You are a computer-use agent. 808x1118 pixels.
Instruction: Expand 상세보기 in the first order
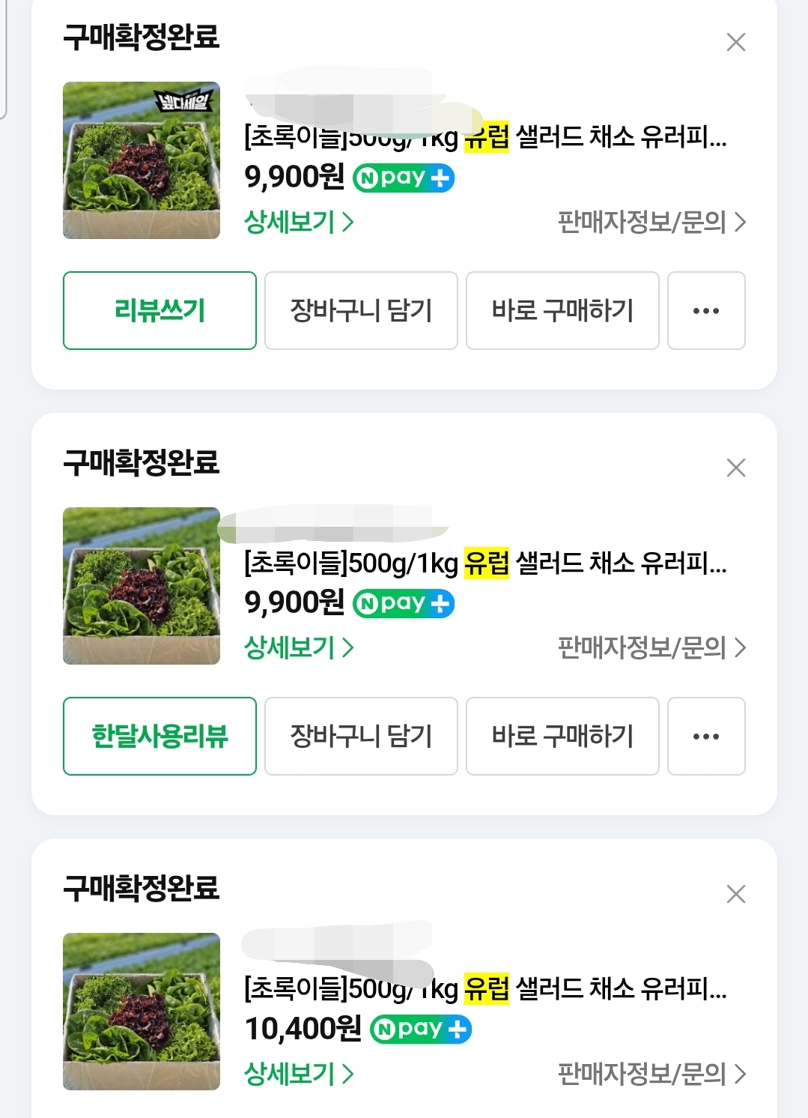[299, 222]
